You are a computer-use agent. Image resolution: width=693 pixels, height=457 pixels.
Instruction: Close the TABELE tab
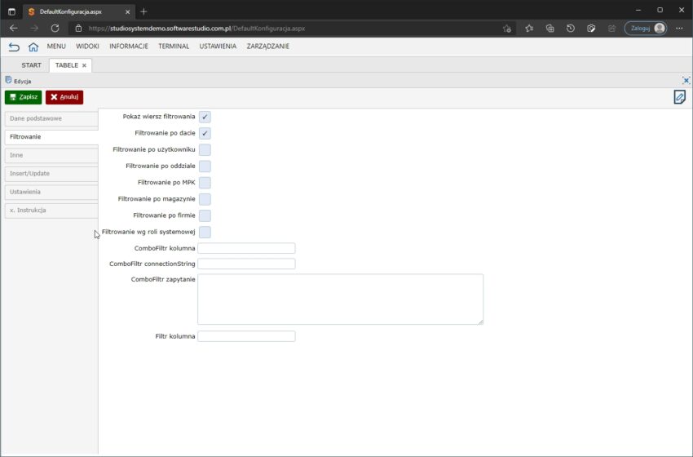coord(85,65)
